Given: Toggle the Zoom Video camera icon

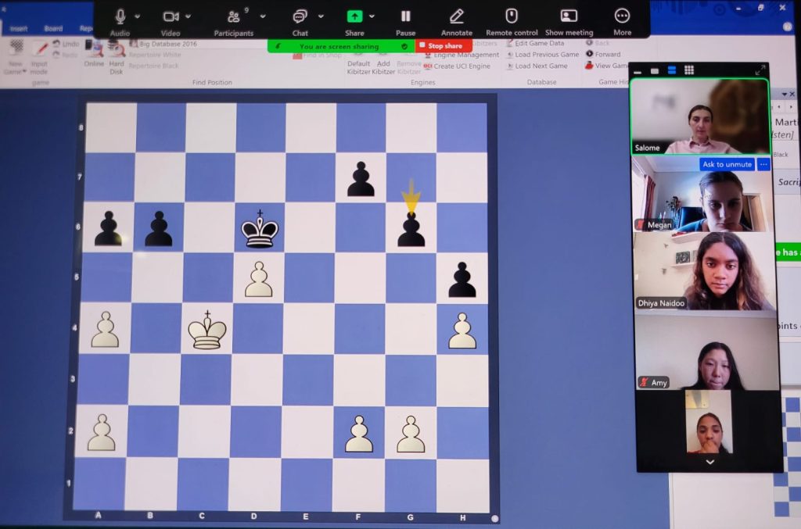Looking at the screenshot, I should pyautogui.click(x=170, y=17).
